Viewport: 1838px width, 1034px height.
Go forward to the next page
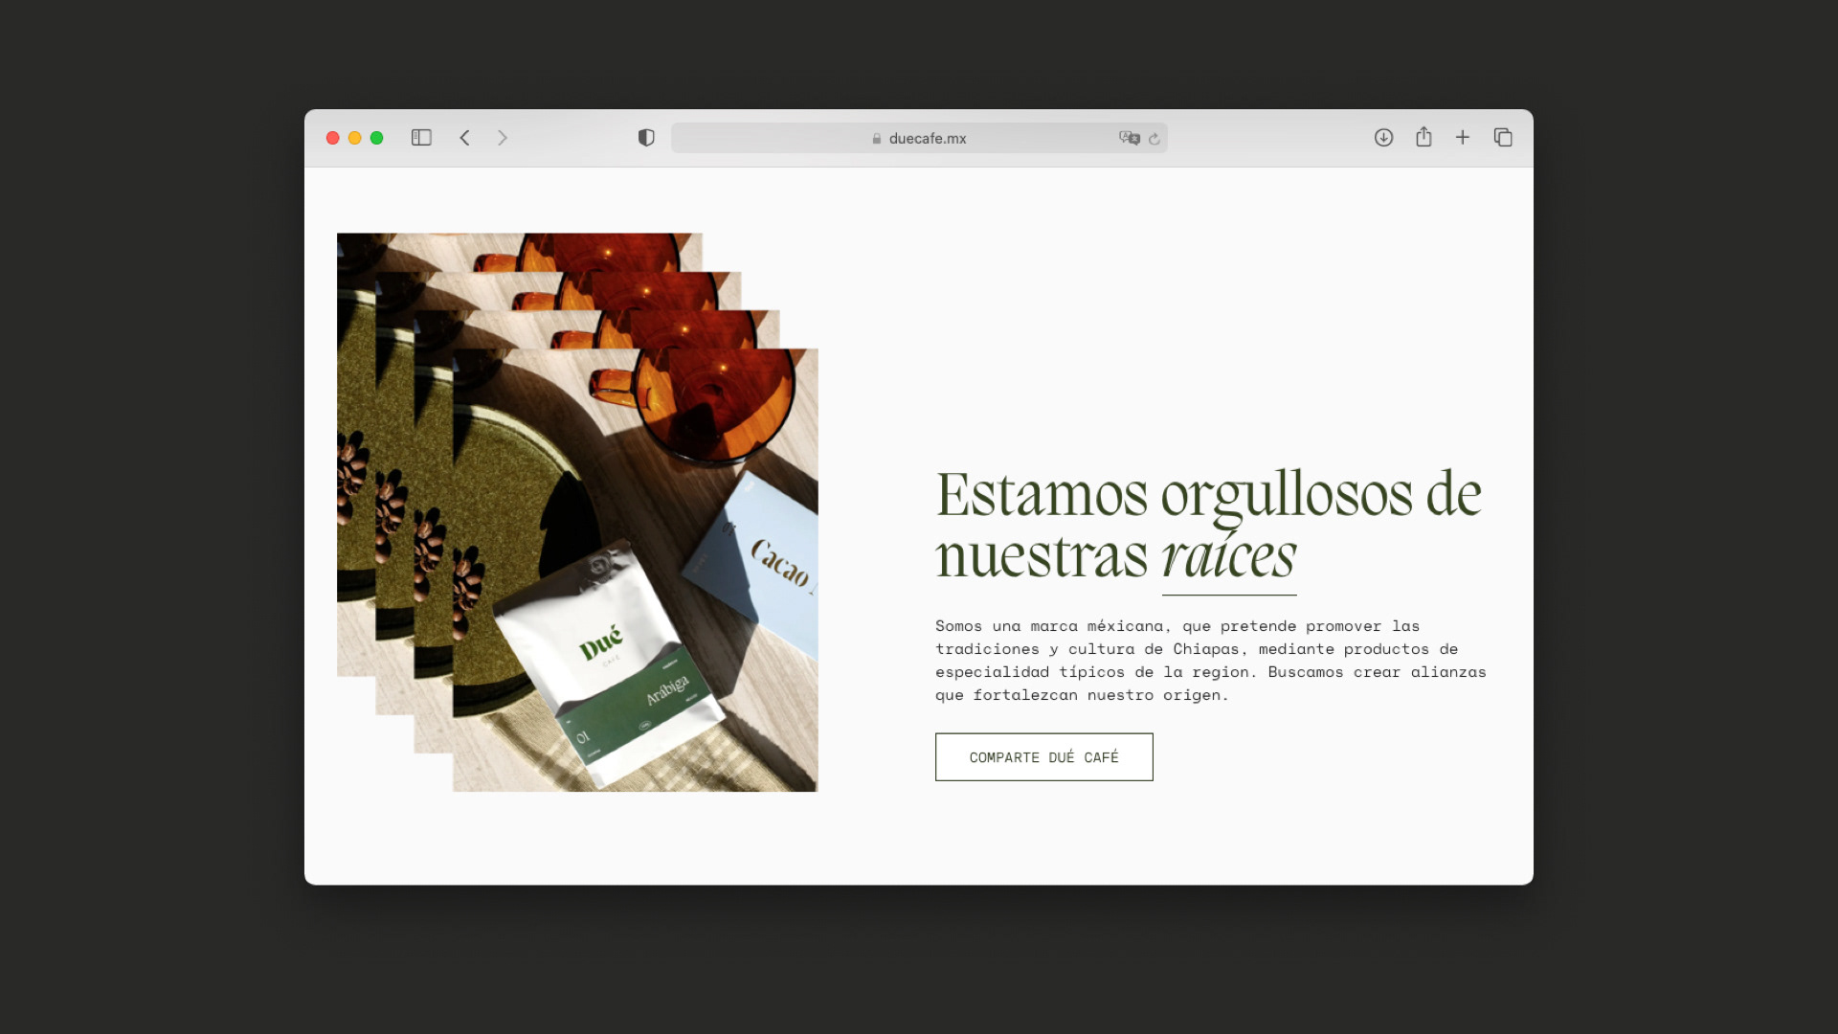click(x=503, y=138)
